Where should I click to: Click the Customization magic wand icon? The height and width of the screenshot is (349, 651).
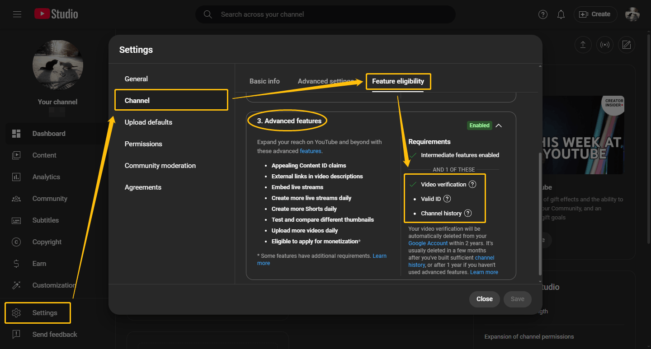[16, 285]
